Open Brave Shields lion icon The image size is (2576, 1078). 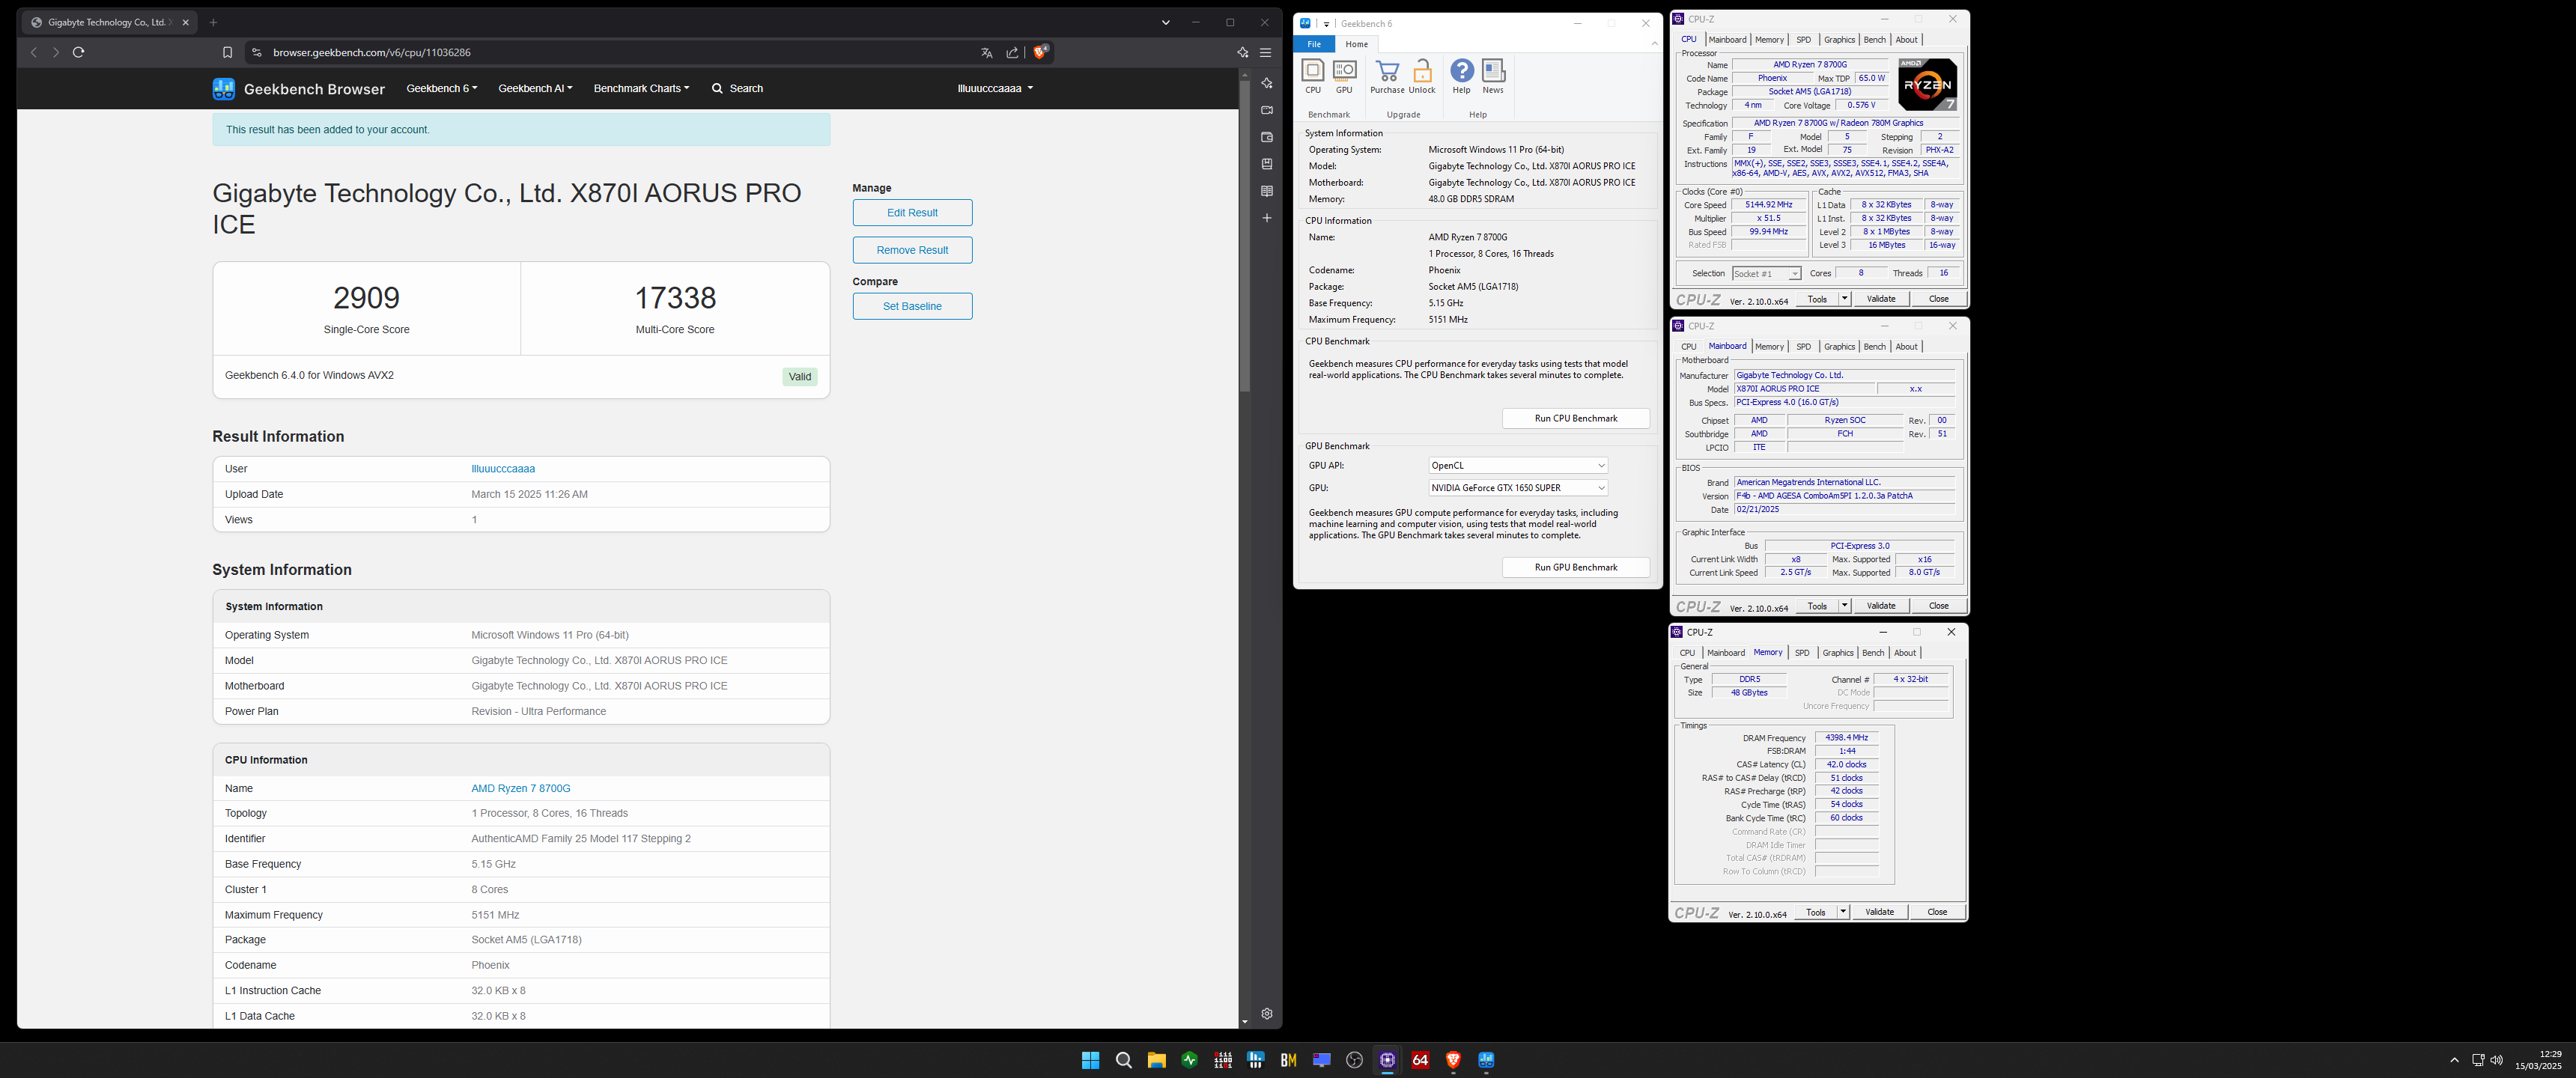coord(1040,52)
